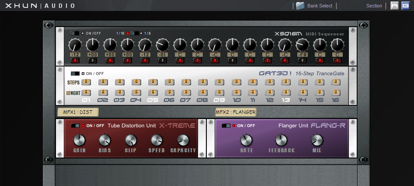The width and height of the screenshot is (414, 186).
Task: Toggle the STEPS button for step 05
Action: coord(153,82)
